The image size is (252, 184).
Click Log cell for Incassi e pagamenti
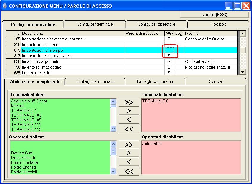(179, 62)
